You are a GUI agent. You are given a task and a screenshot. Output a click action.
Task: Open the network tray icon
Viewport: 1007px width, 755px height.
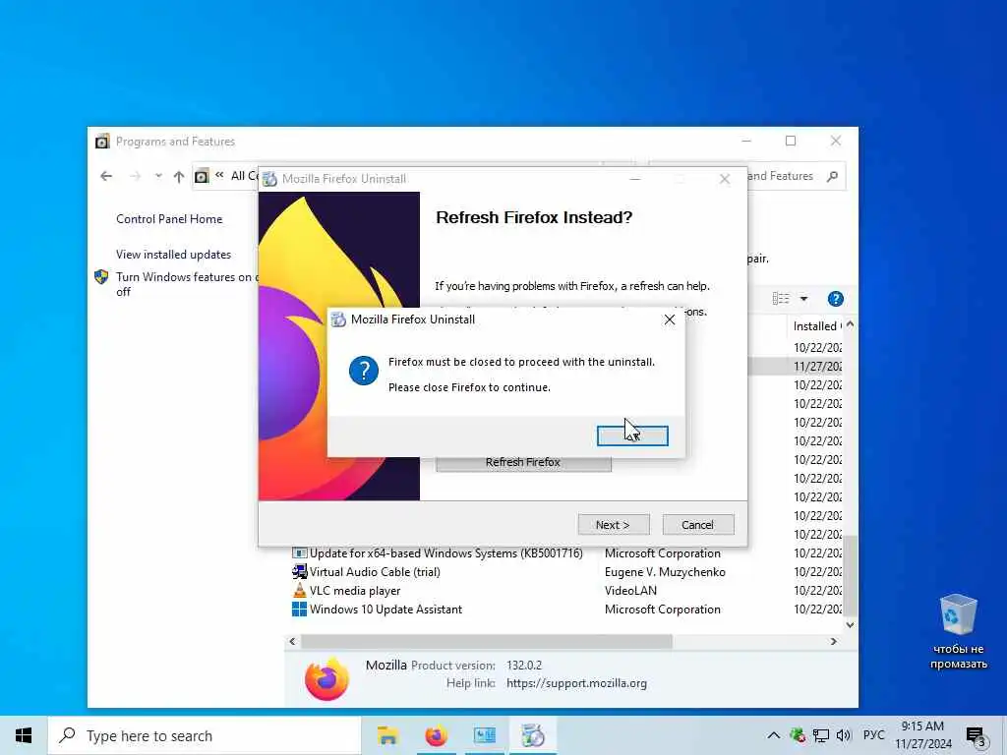pos(820,735)
